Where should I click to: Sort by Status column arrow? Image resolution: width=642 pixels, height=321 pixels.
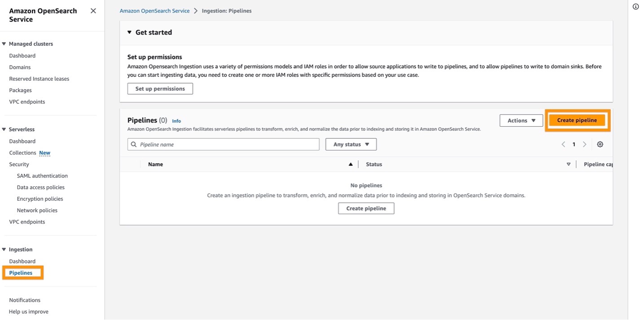pyautogui.click(x=568, y=164)
